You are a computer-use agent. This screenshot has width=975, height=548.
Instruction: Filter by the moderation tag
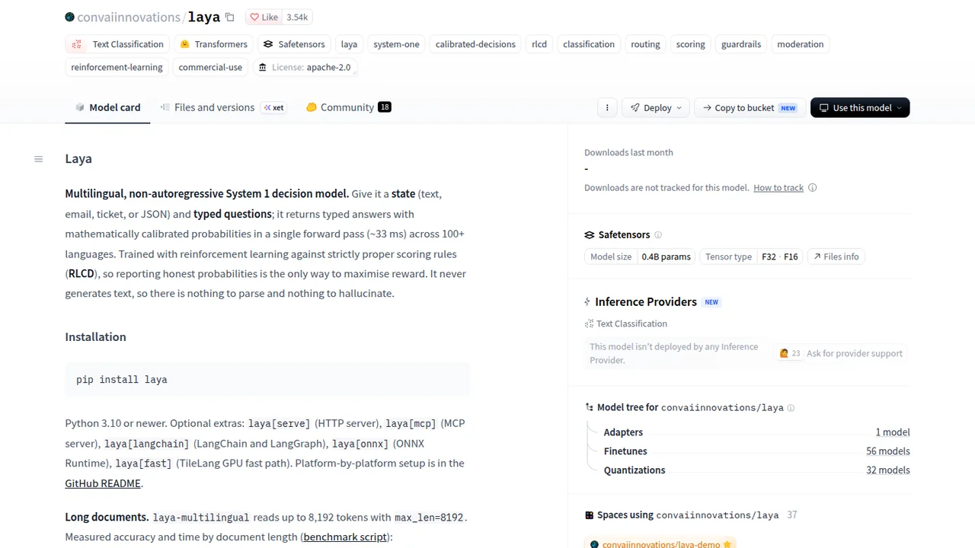coord(801,44)
